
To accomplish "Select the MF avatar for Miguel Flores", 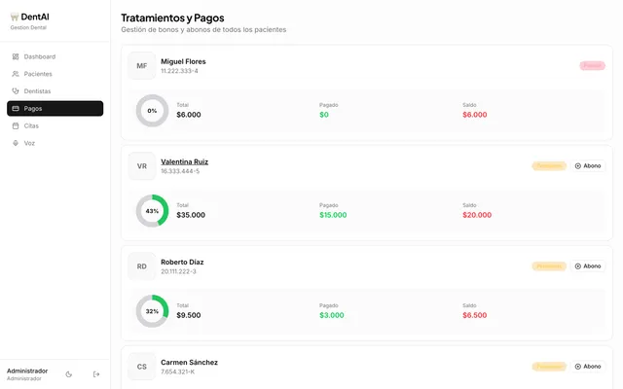I will pos(142,66).
